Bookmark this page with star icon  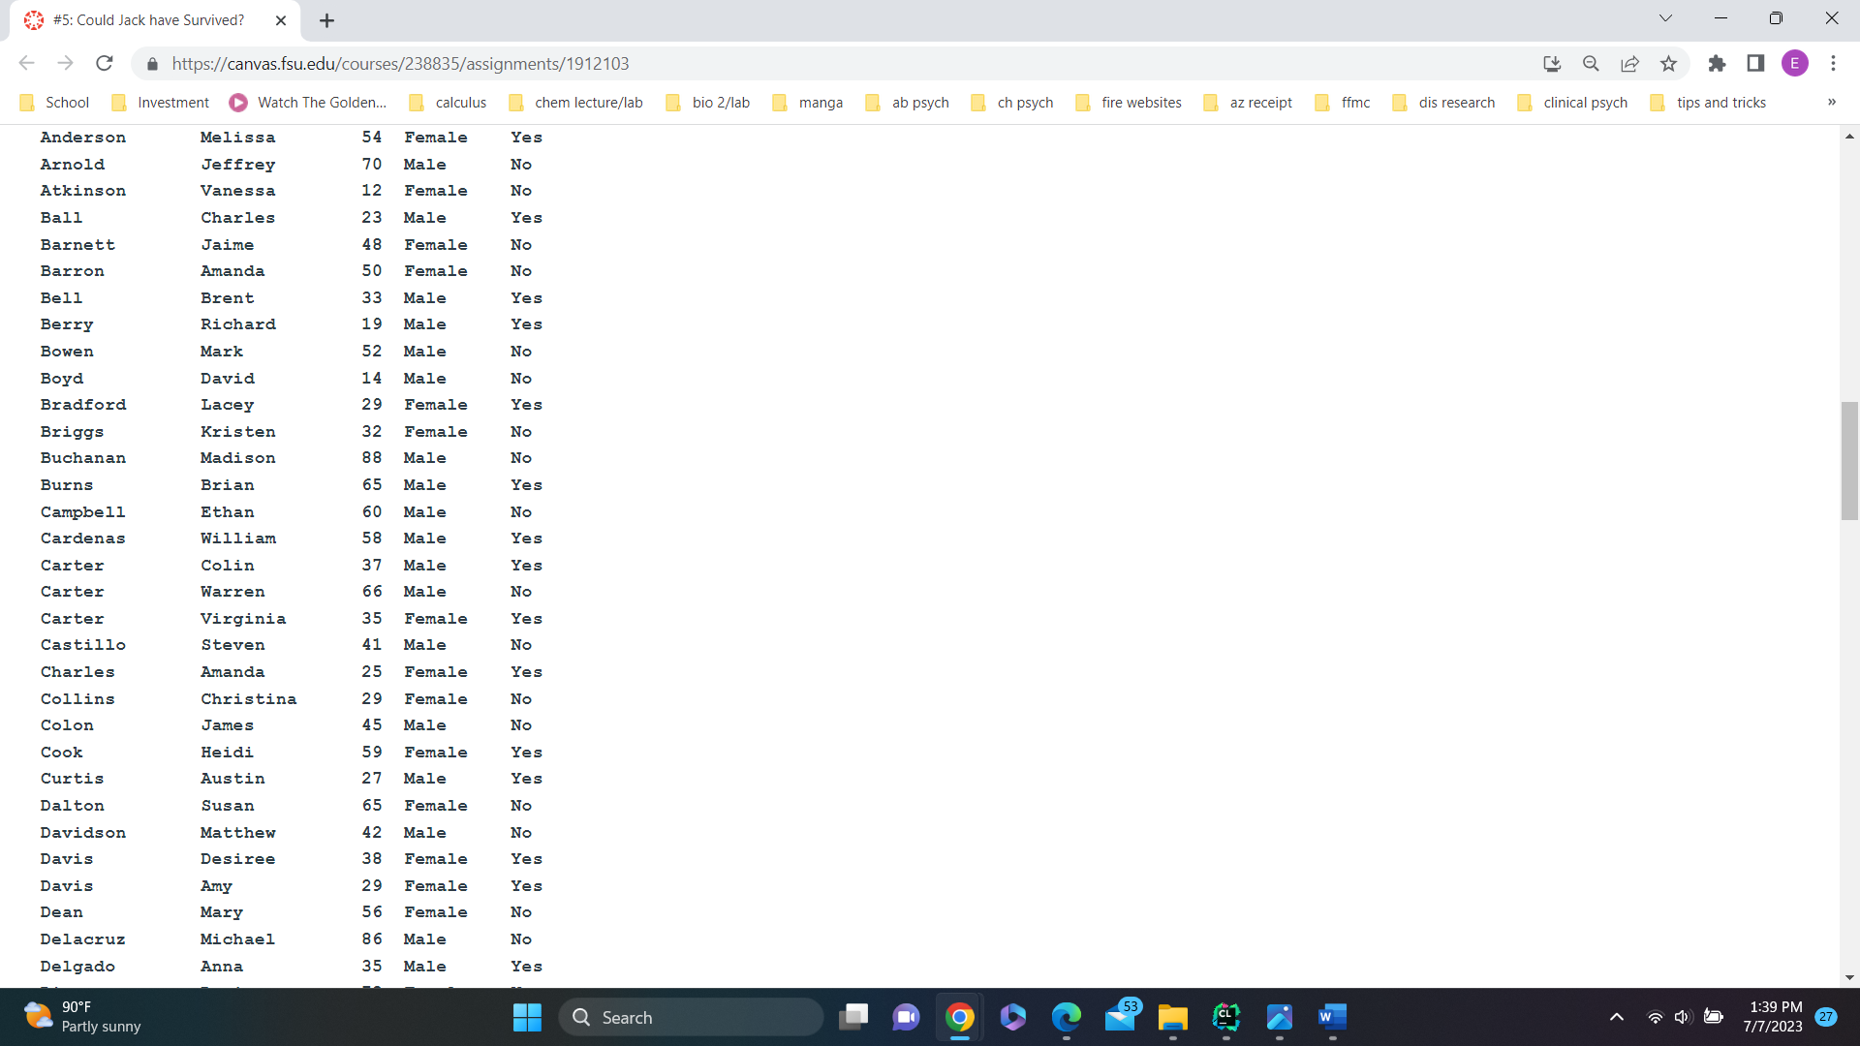pos(1668,64)
